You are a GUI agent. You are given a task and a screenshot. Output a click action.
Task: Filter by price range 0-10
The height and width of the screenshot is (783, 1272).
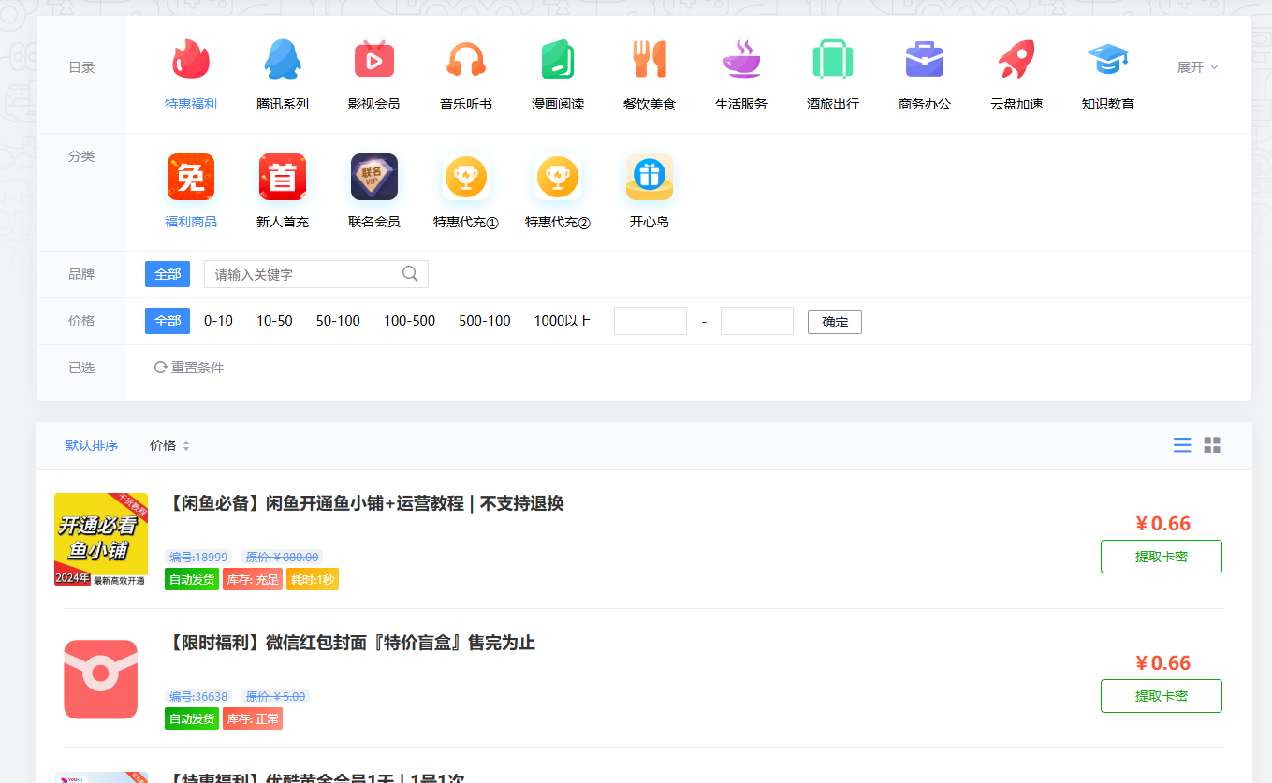(x=218, y=321)
